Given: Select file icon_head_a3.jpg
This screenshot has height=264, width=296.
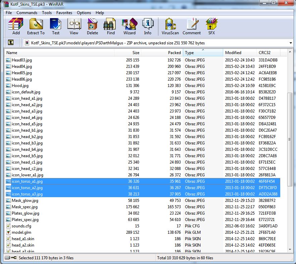Looking at the screenshot, I should pyautogui.click(x=142, y=111).
